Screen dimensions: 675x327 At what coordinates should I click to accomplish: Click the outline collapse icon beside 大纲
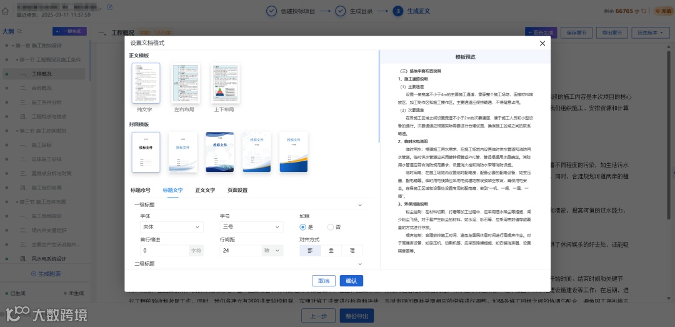click(19, 31)
